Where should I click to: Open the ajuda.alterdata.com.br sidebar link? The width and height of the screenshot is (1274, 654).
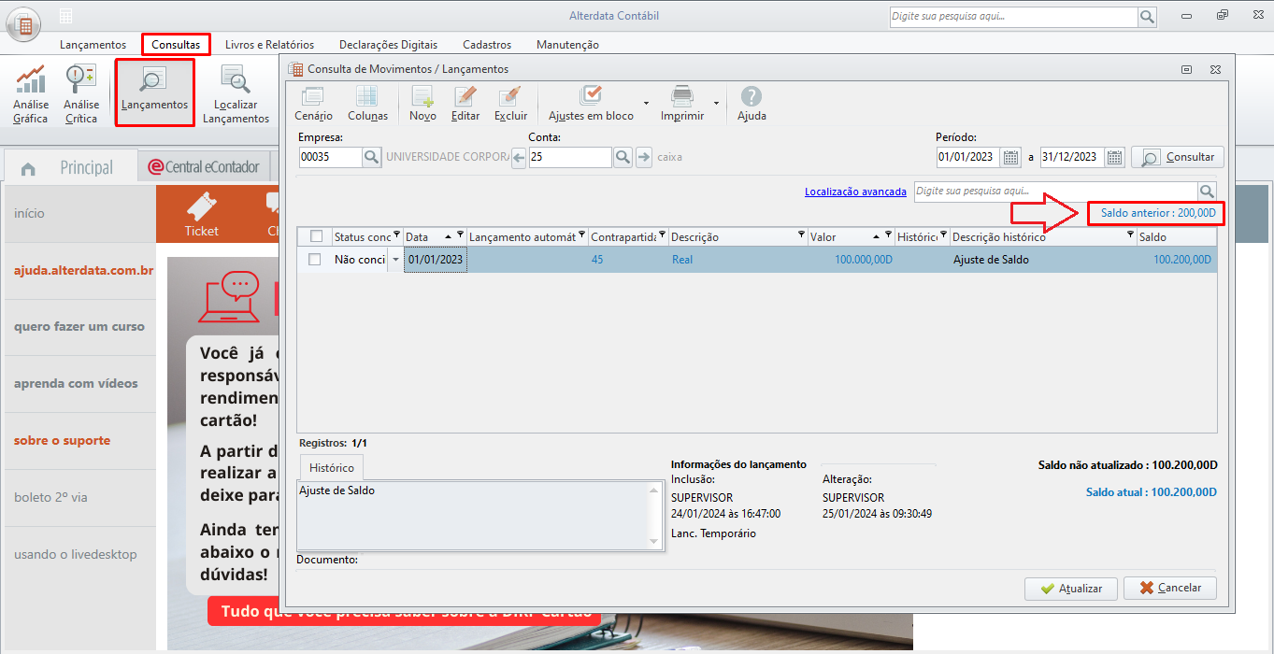pos(84,270)
